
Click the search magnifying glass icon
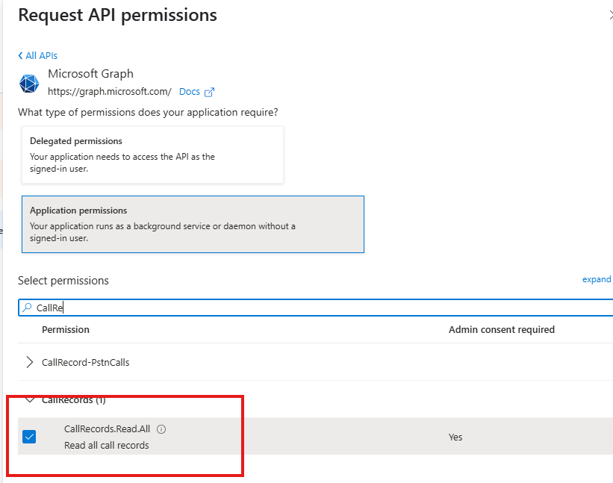[28, 307]
